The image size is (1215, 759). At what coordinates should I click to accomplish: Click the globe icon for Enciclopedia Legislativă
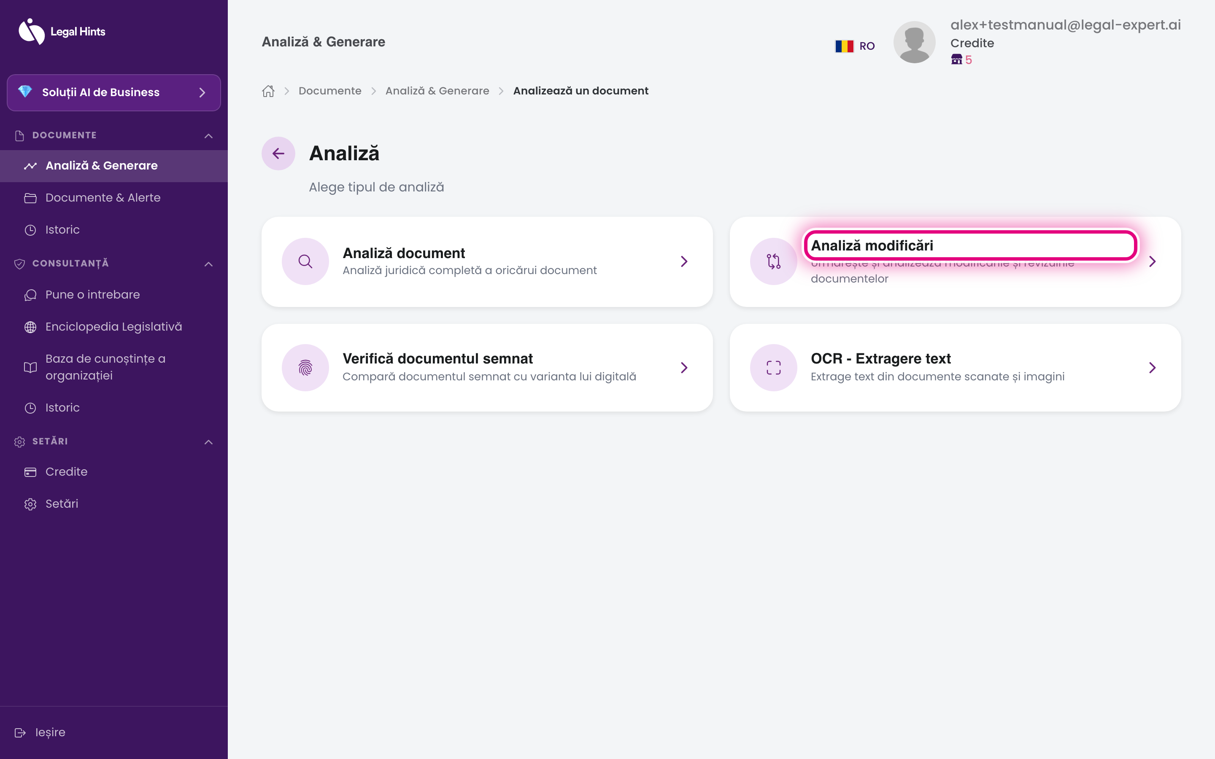click(30, 327)
